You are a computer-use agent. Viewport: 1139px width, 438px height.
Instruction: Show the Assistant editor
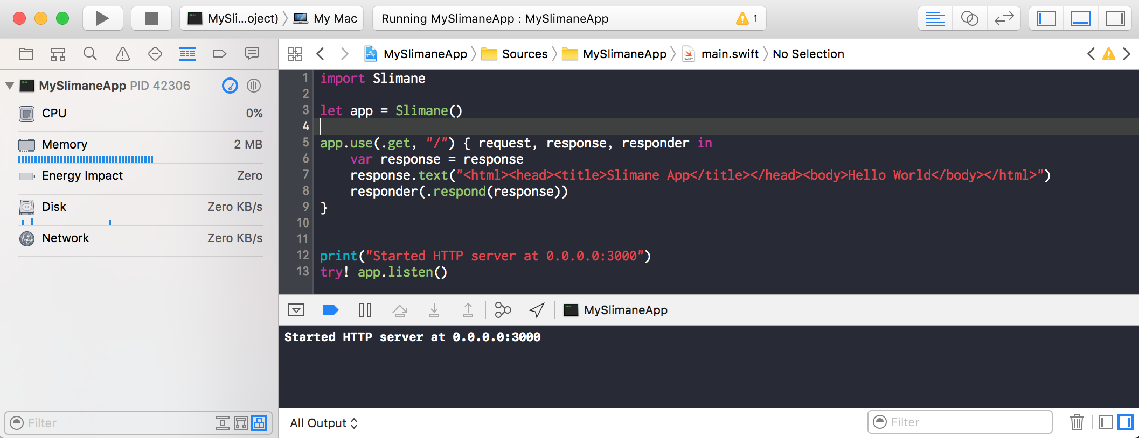[x=969, y=18]
